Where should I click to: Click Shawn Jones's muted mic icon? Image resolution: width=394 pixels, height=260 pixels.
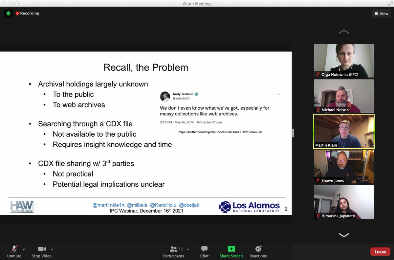click(x=318, y=181)
